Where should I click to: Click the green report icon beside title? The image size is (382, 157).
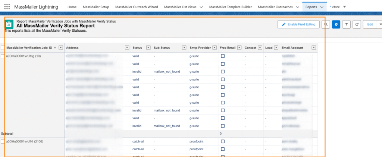(x=9, y=25)
